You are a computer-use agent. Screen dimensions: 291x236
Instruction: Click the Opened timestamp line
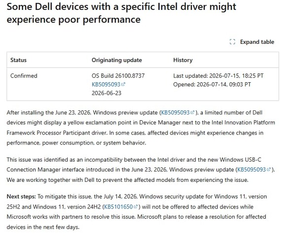point(212,84)
